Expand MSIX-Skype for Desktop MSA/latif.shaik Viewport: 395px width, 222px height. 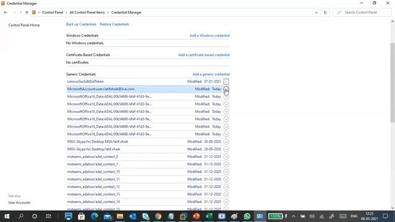(227, 142)
